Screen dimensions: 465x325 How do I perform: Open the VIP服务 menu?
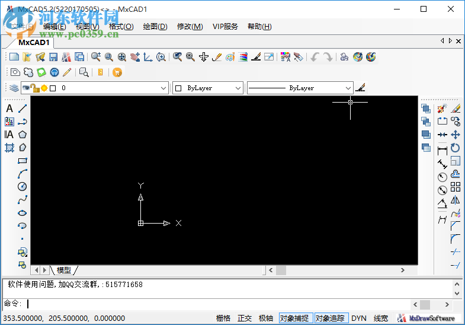pyautogui.click(x=225, y=27)
